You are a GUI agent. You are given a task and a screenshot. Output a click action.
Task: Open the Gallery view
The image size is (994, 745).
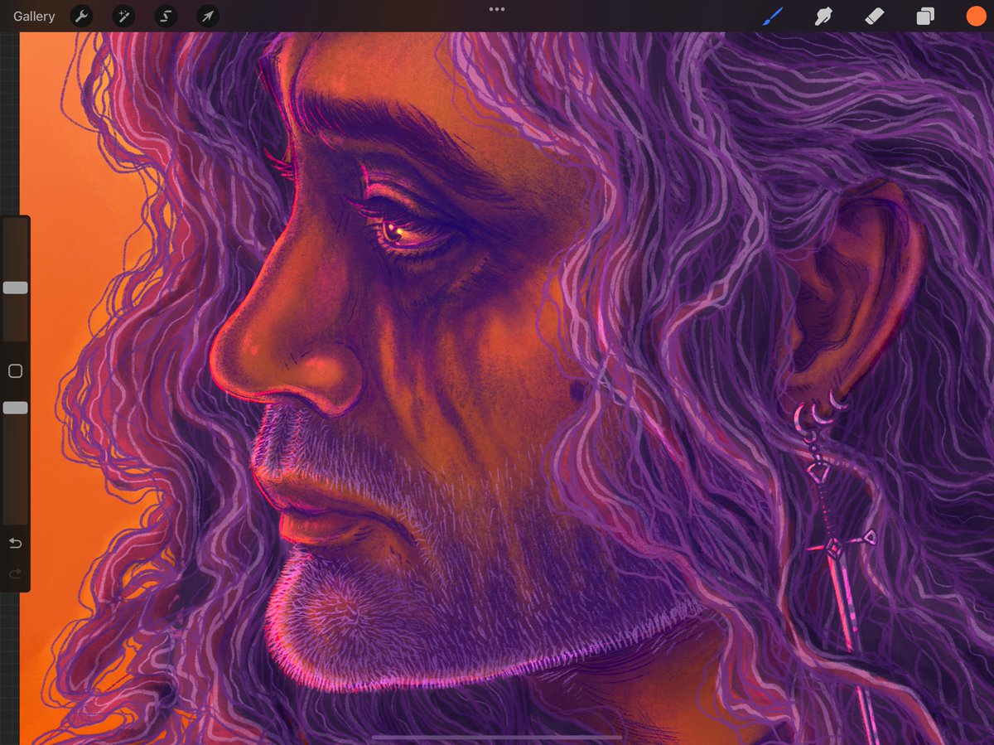34,16
